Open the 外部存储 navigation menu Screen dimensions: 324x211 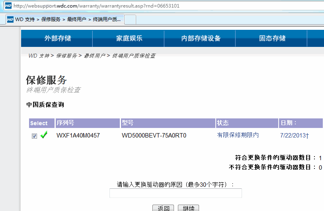tap(57, 39)
